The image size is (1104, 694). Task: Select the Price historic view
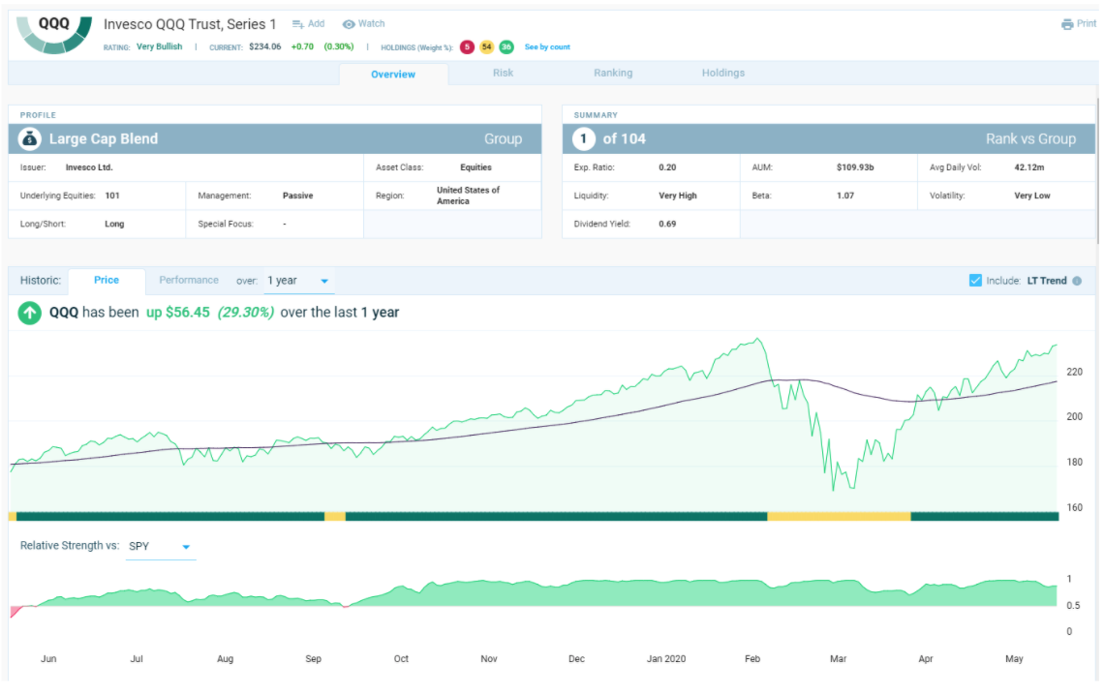[x=107, y=280]
